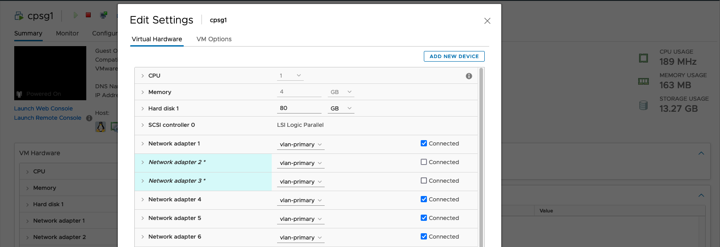Click the memory usage RAM icon
720x247 pixels.
pos(643,82)
